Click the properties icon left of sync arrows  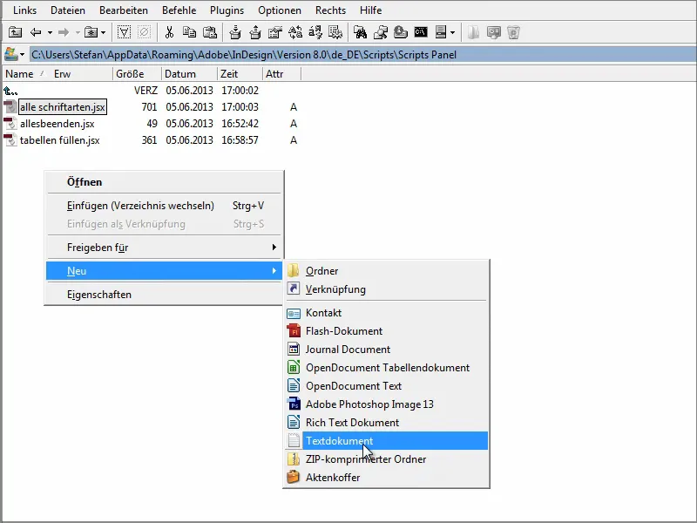[x=275, y=32]
